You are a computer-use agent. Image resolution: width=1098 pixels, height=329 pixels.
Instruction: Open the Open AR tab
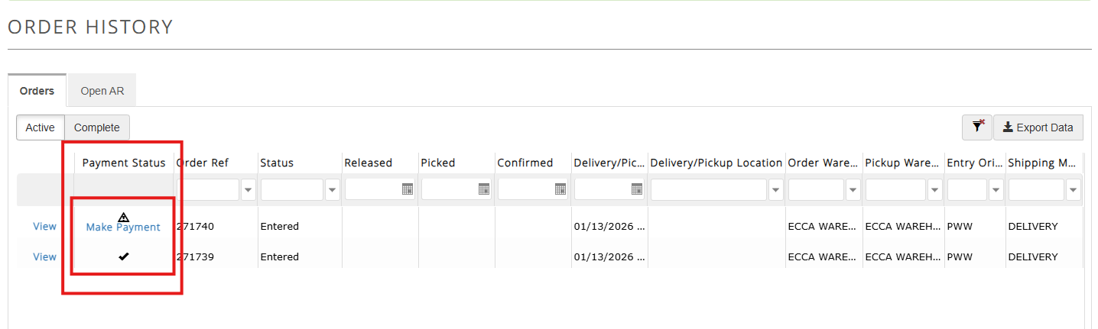click(102, 91)
